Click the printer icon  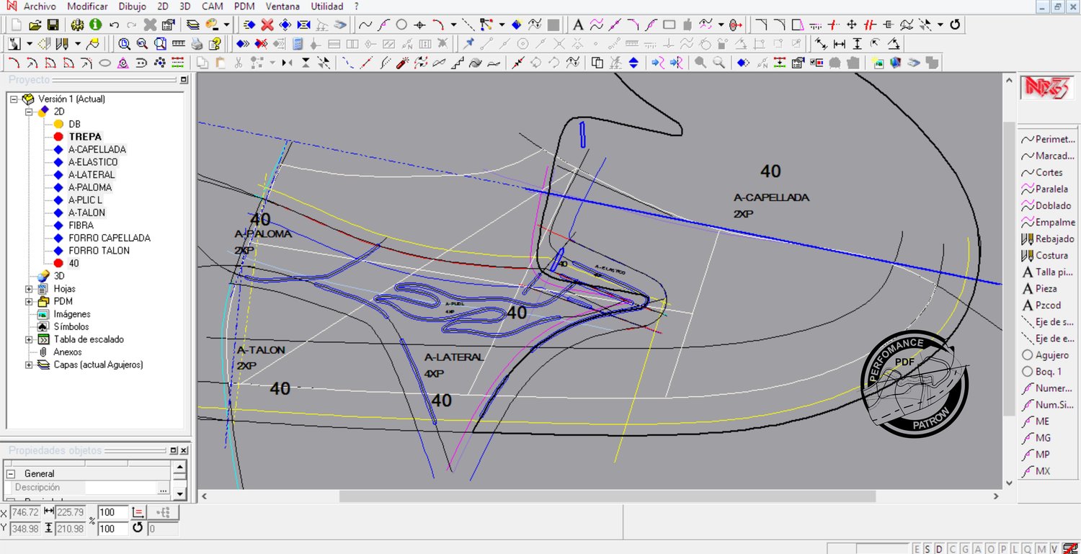point(197,44)
